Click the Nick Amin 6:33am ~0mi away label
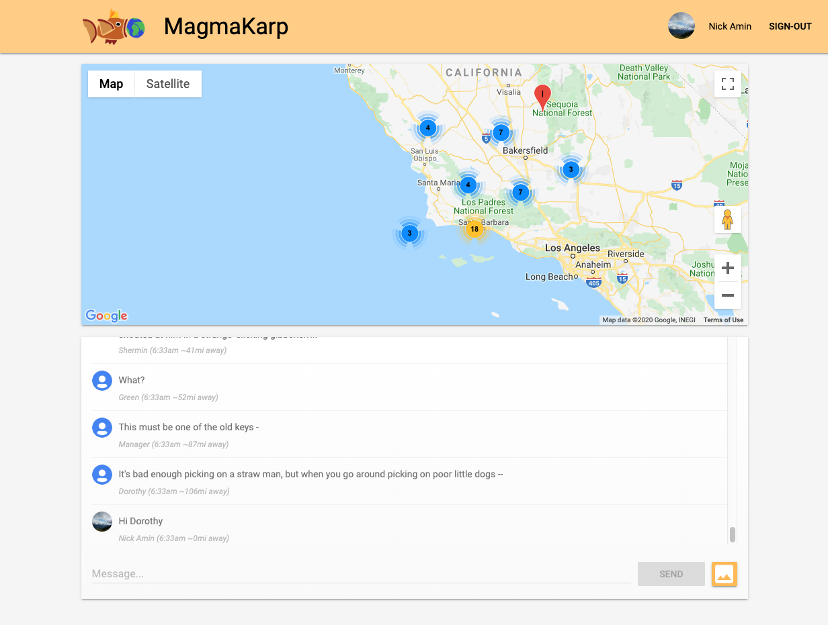The width and height of the screenshot is (828, 625). point(174,538)
